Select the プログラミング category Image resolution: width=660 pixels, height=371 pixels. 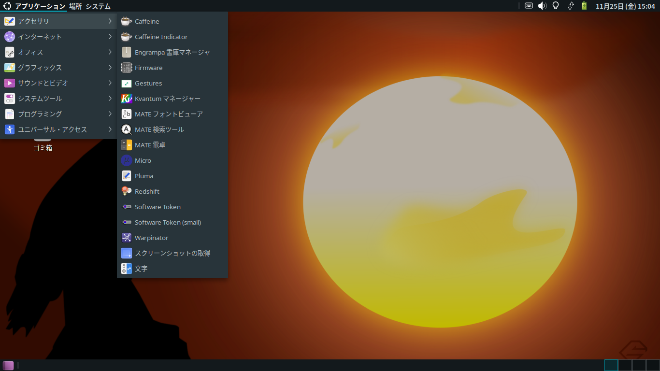point(58,114)
